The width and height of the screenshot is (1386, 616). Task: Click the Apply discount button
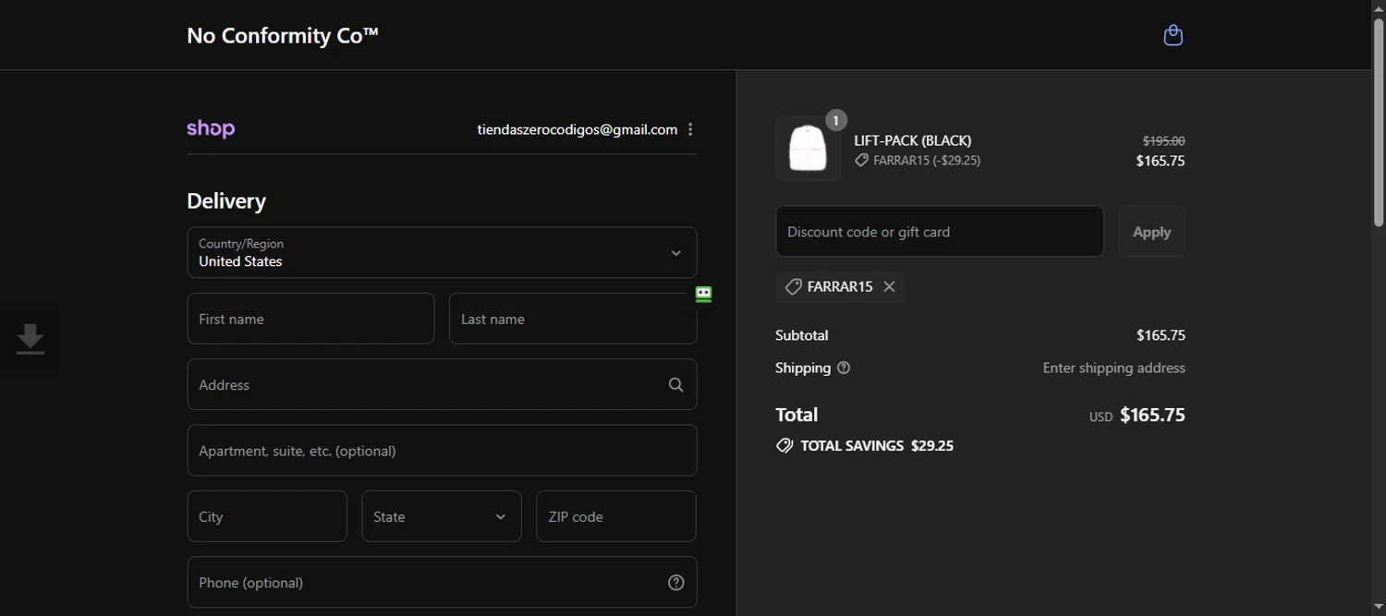(x=1151, y=231)
